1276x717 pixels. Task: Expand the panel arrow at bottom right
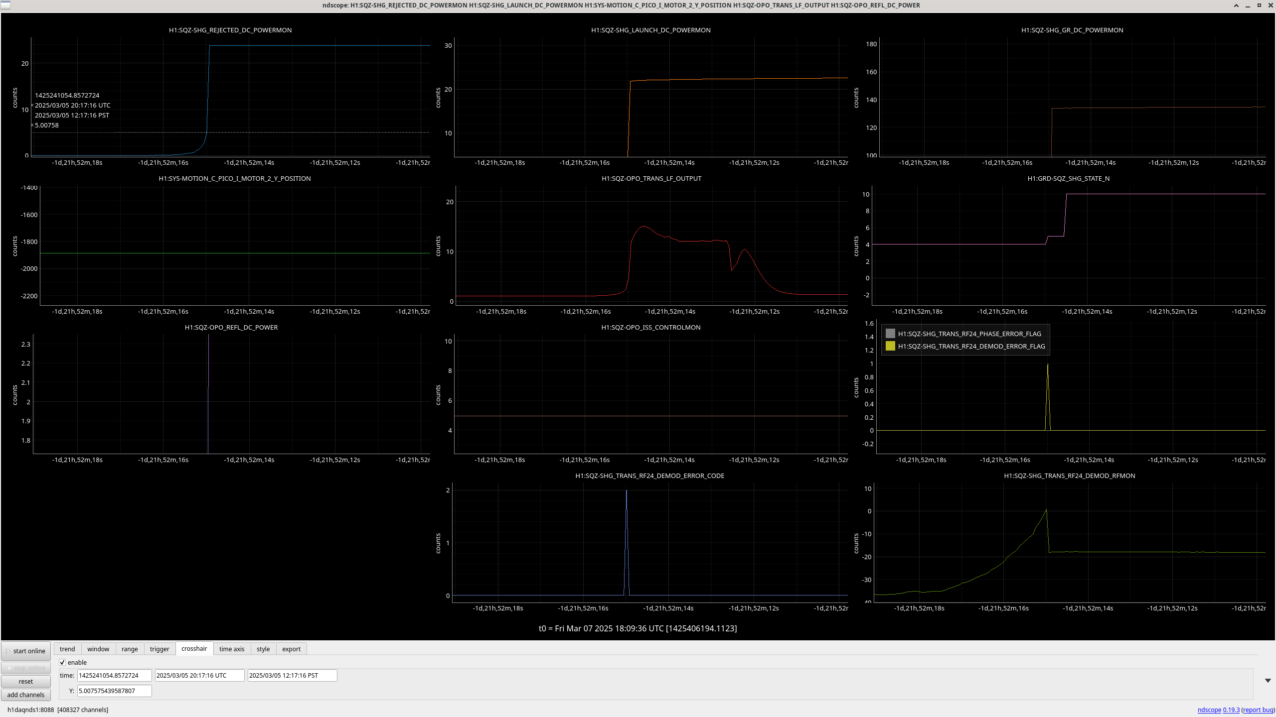1268,681
